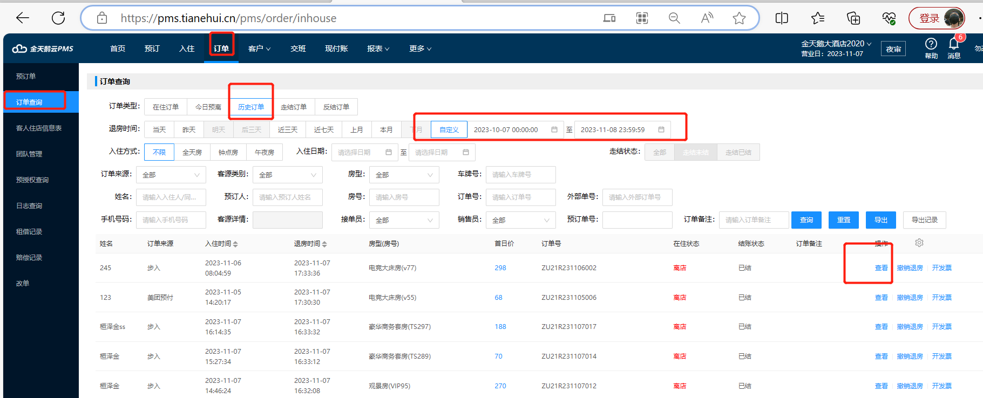Click the 姓名 input field
983x398 pixels.
click(x=171, y=197)
